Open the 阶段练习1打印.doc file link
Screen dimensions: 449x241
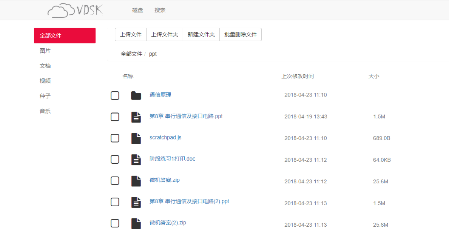(x=172, y=159)
